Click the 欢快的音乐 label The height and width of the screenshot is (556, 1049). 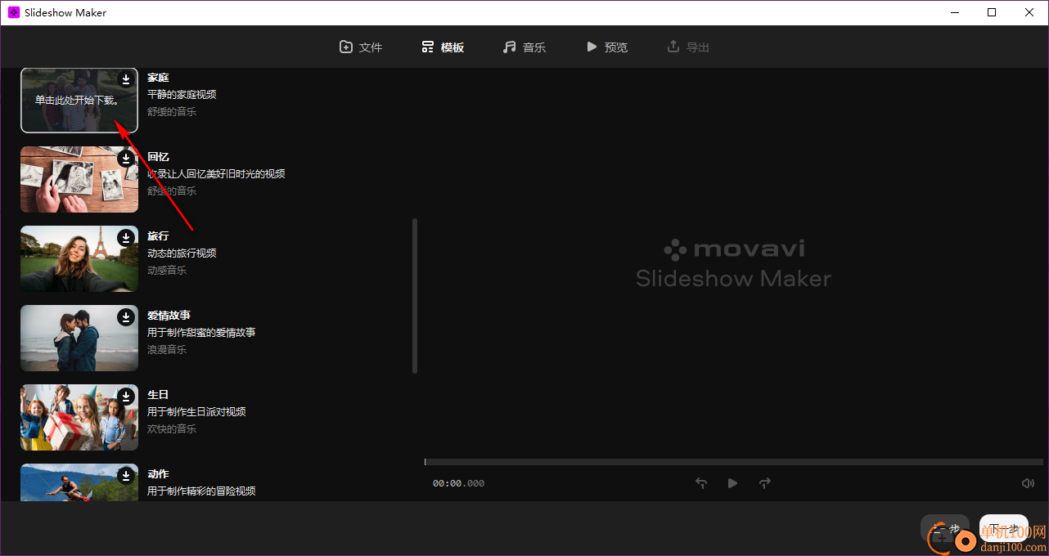pyautogui.click(x=172, y=428)
